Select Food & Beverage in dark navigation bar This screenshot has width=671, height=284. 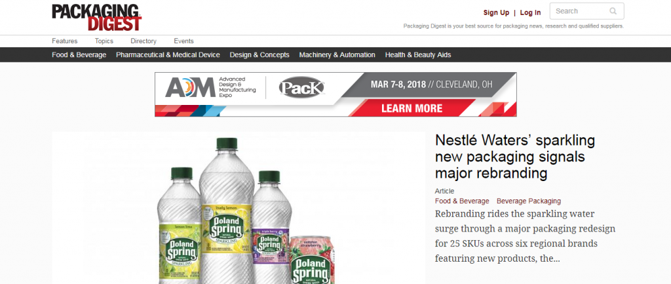[x=79, y=55]
